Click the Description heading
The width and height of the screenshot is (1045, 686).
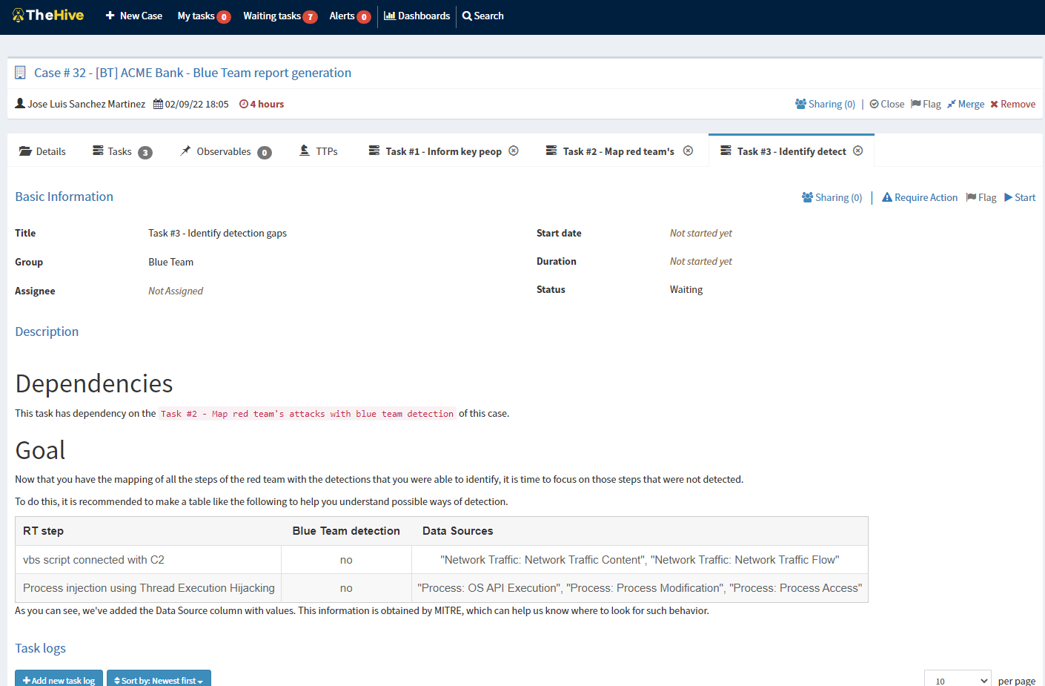[x=47, y=332]
